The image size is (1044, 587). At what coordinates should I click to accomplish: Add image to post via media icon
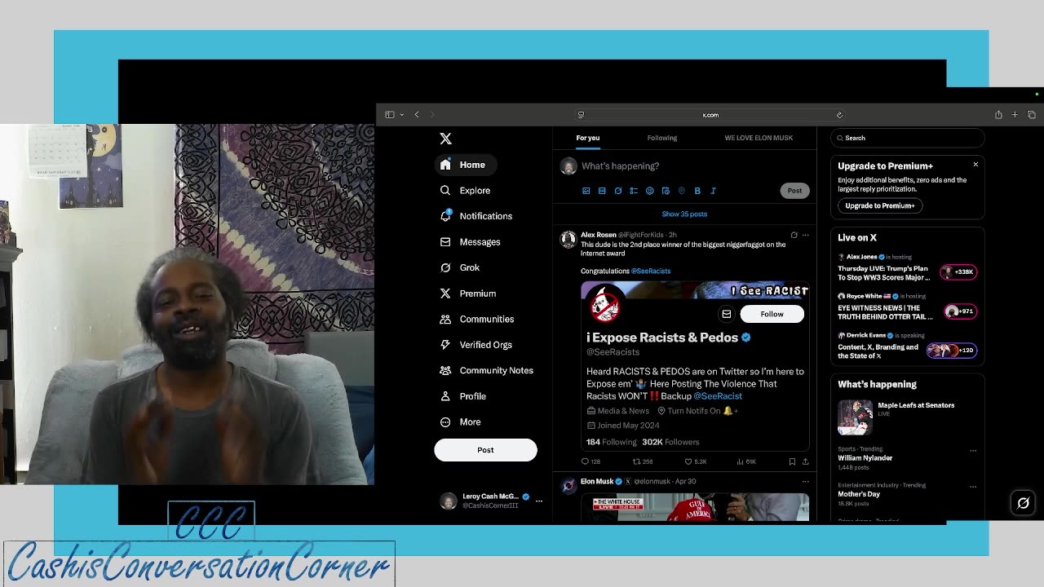point(586,191)
